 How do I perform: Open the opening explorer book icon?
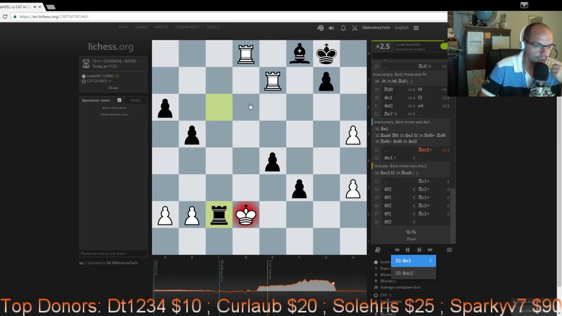(x=378, y=250)
